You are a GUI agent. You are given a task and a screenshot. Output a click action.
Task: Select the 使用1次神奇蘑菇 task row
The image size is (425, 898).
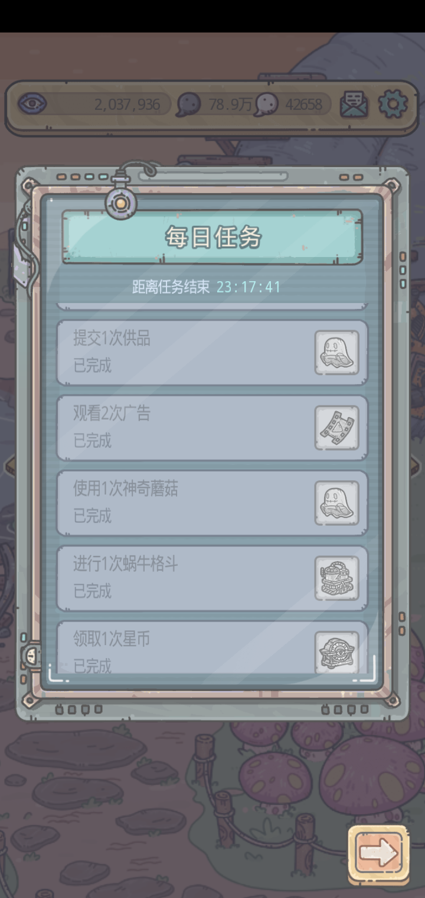212,503
